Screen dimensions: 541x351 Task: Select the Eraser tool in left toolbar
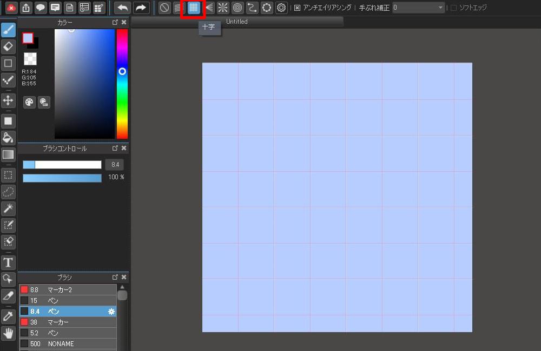[8, 46]
